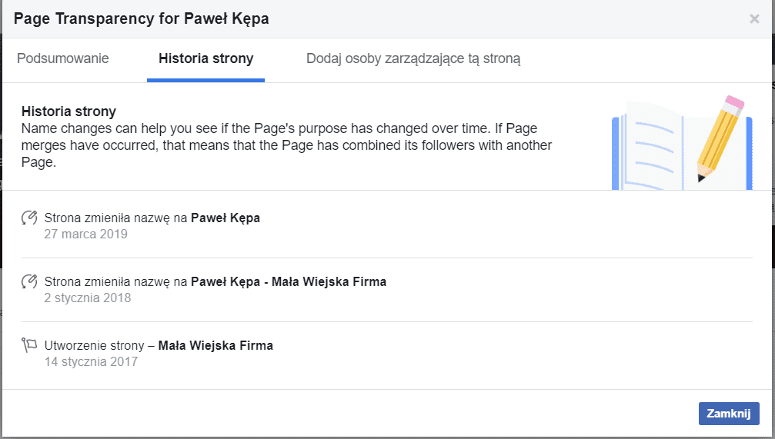The width and height of the screenshot is (775, 439).
Task: Click the 27 marca 2019 date
Action: tap(85, 234)
